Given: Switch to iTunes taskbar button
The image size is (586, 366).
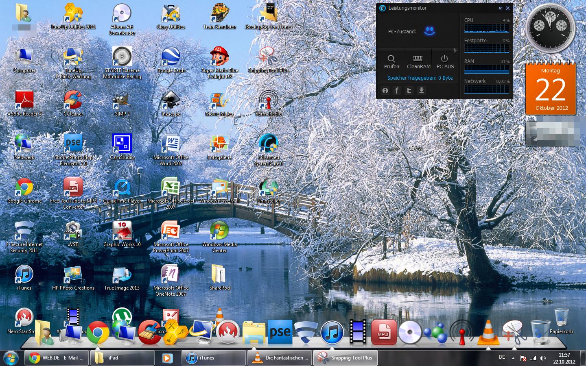Looking at the screenshot, I should (x=213, y=358).
